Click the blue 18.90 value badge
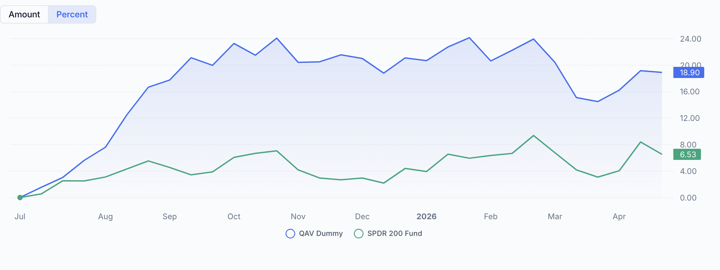The height and width of the screenshot is (270, 720). point(688,72)
